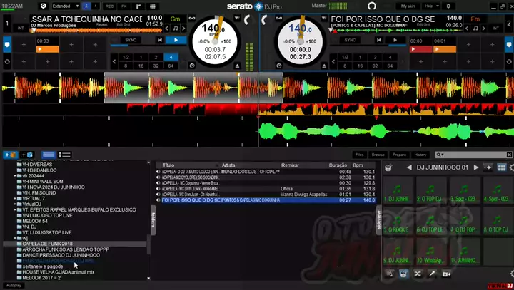Toggle the FX panel
This screenshot has width=514, height=290.
[x=124, y=6]
